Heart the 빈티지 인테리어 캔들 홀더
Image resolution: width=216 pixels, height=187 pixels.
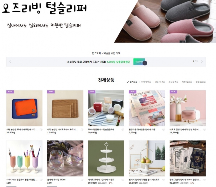tap(163, 180)
